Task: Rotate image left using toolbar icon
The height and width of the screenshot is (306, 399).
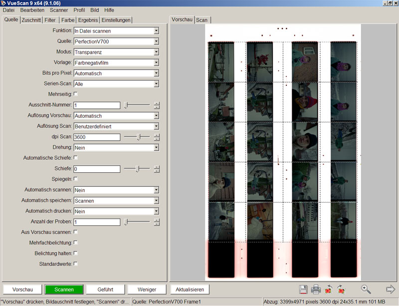Action: [x=329, y=289]
